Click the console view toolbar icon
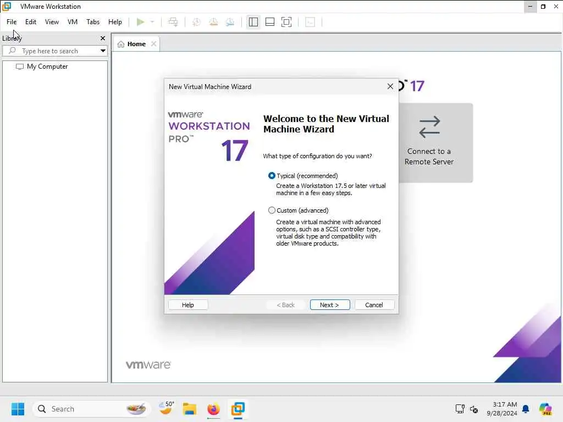 coord(310,22)
